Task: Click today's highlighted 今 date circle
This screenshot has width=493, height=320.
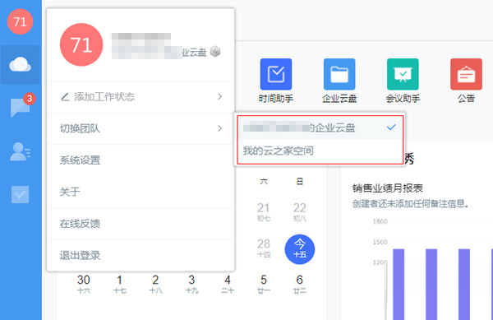Action: 300,249
